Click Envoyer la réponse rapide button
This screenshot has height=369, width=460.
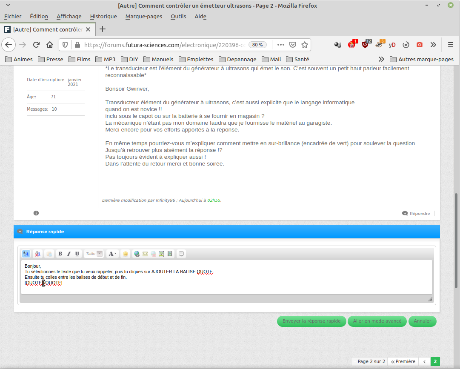point(311,321)
